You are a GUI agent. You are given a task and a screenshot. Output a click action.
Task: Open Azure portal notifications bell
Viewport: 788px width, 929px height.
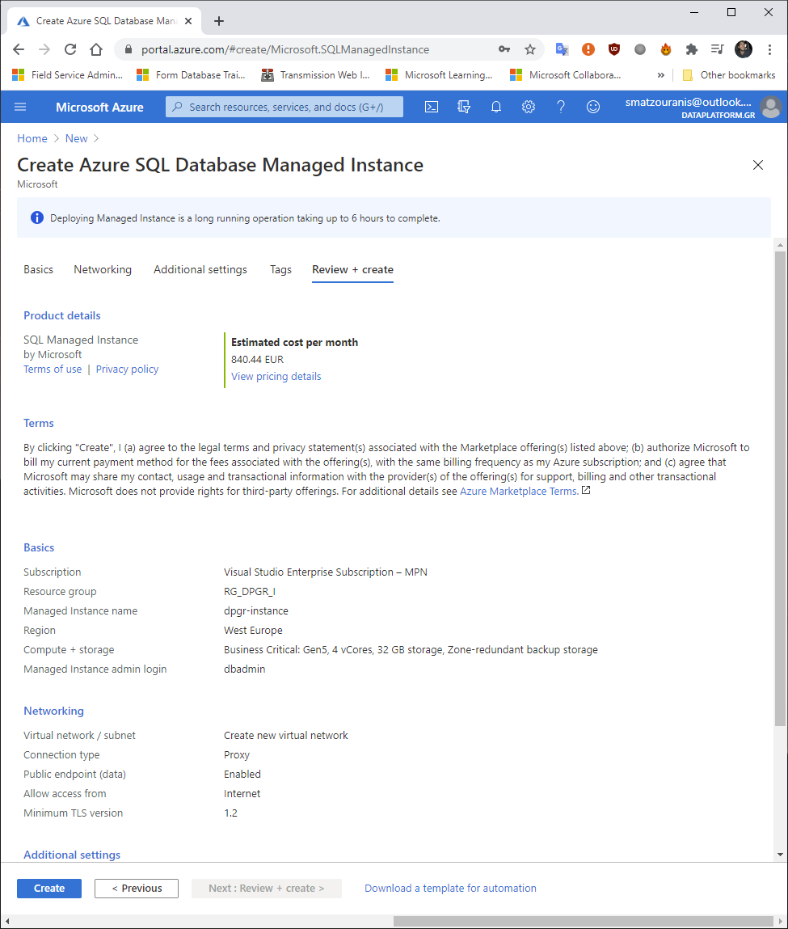click(x=495, y=106)
